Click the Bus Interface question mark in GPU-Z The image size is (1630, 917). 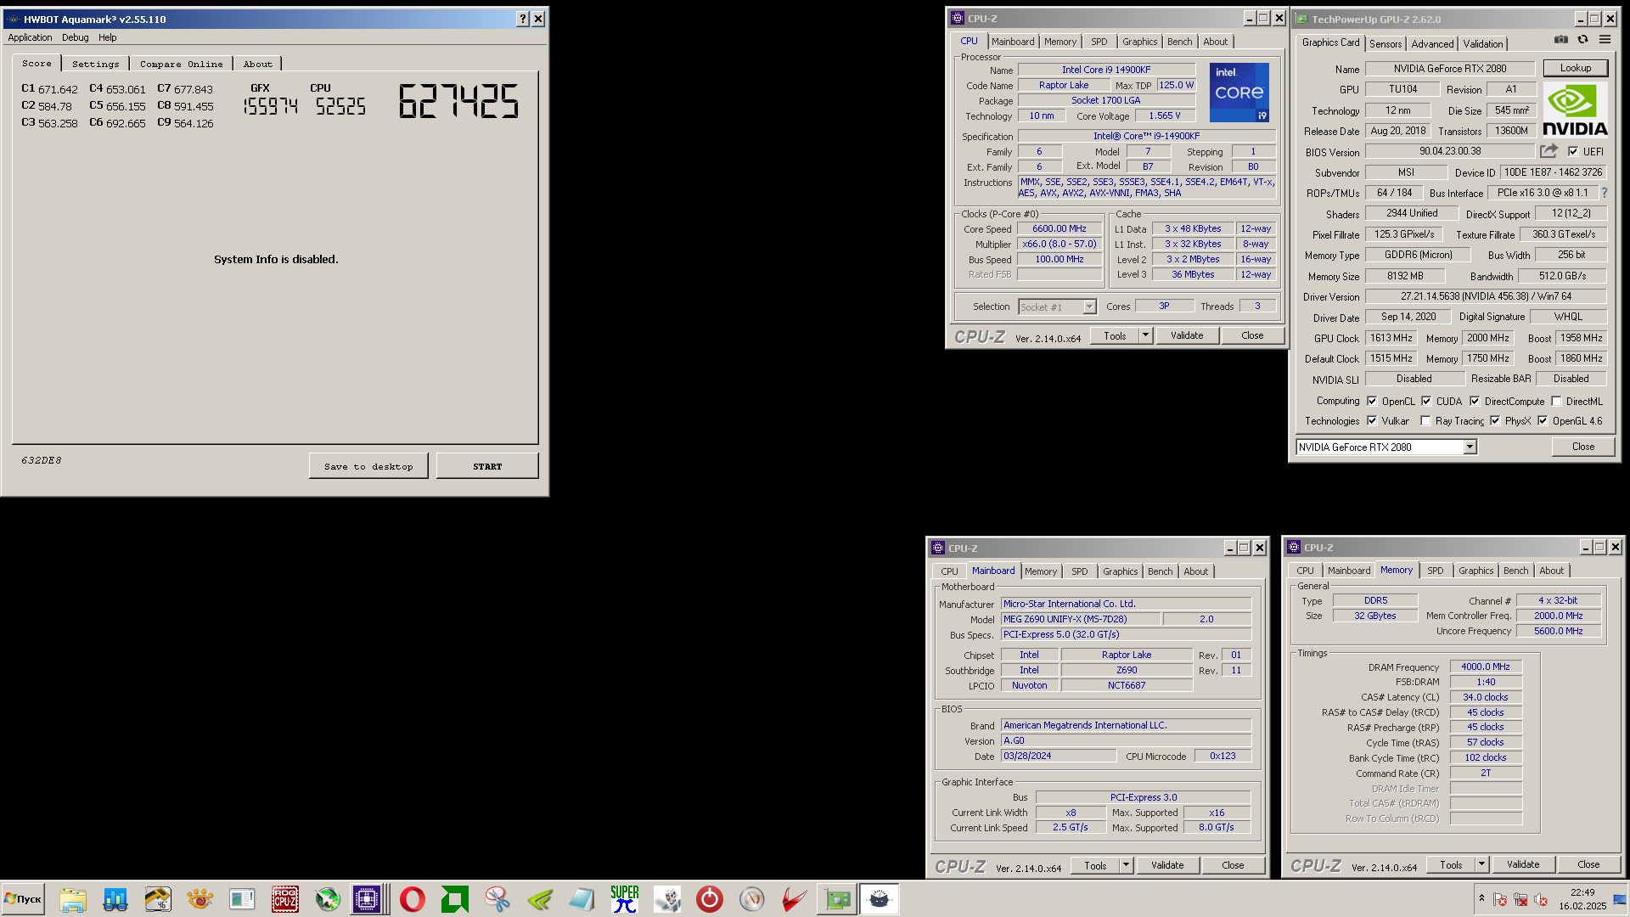point(1605,193)
